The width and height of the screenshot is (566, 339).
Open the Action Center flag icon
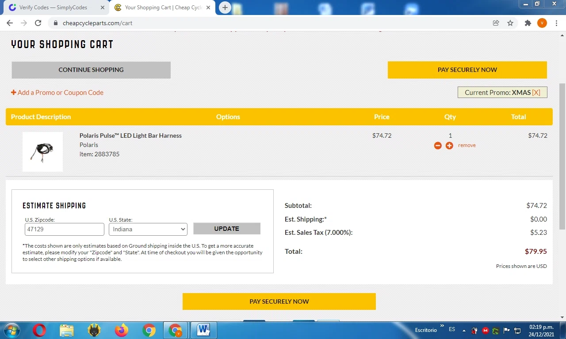click(507, 331)
